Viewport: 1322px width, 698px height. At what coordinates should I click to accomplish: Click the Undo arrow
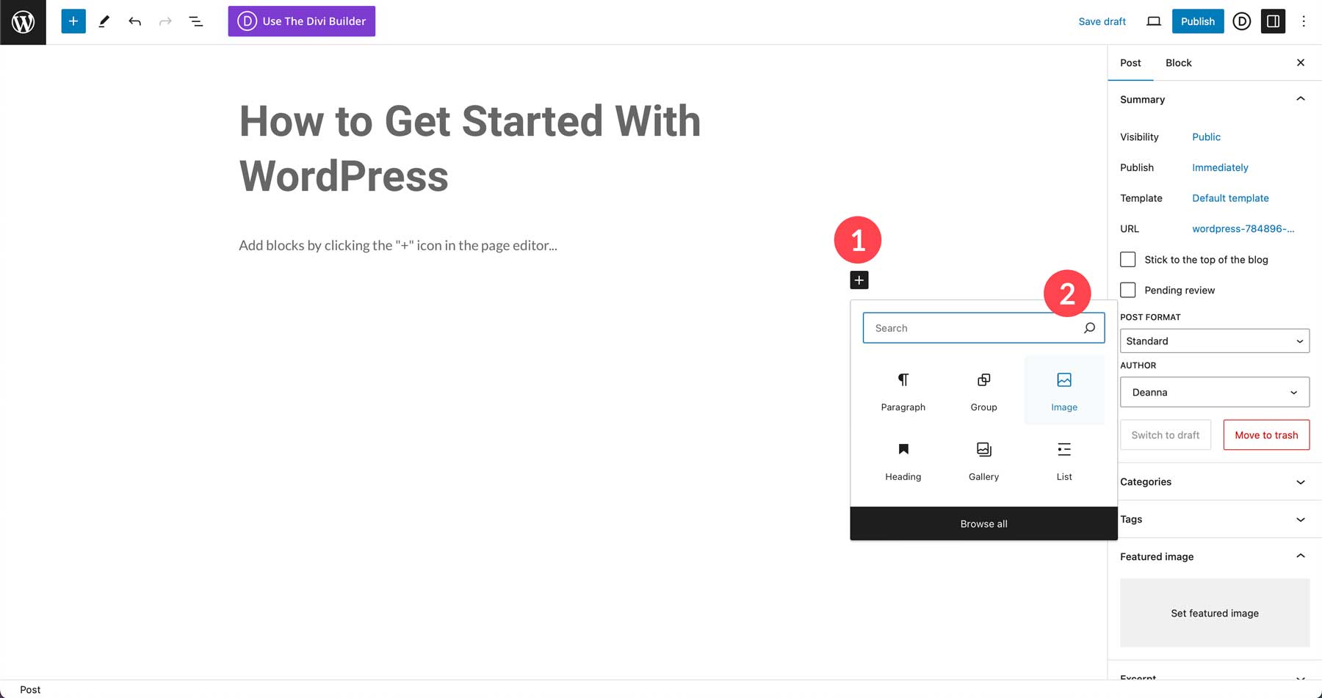134,21
